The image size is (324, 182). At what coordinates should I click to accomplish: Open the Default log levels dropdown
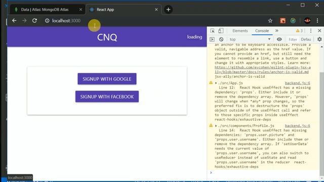[x=306, y=39]
